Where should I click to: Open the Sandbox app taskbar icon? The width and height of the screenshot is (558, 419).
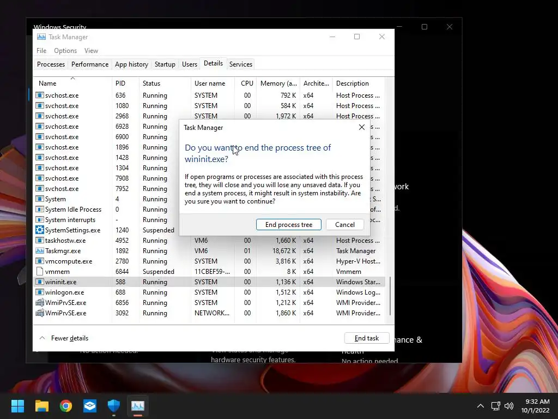click(90, 405)
